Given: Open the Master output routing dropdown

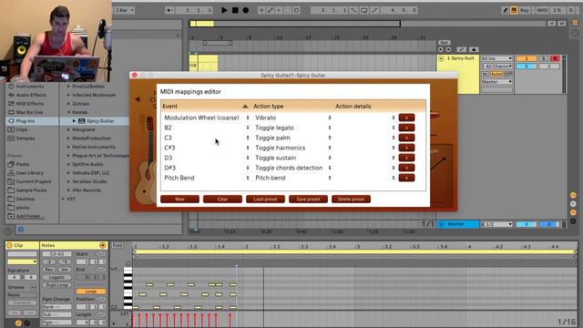Looking at the screenshot, I should point(496,82).
